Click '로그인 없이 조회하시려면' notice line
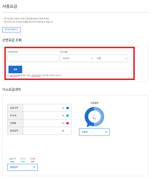 pos(27,19)
